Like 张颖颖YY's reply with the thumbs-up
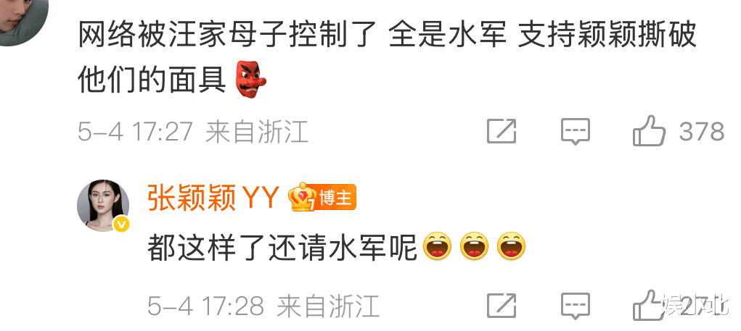 click(x=650, y=305)
